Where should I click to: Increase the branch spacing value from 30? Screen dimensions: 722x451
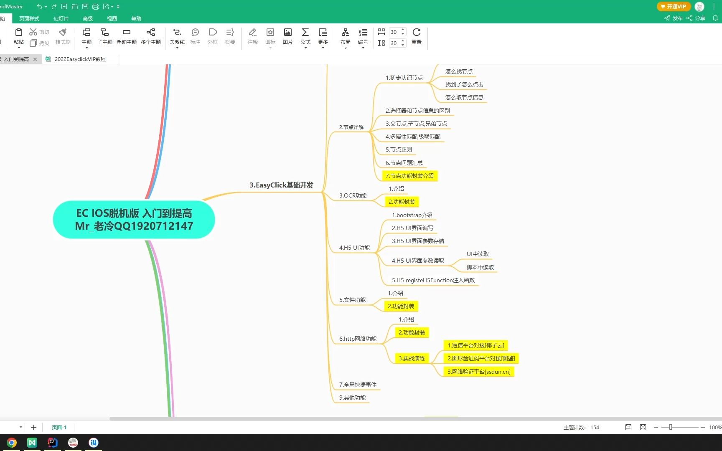(402, 30)
